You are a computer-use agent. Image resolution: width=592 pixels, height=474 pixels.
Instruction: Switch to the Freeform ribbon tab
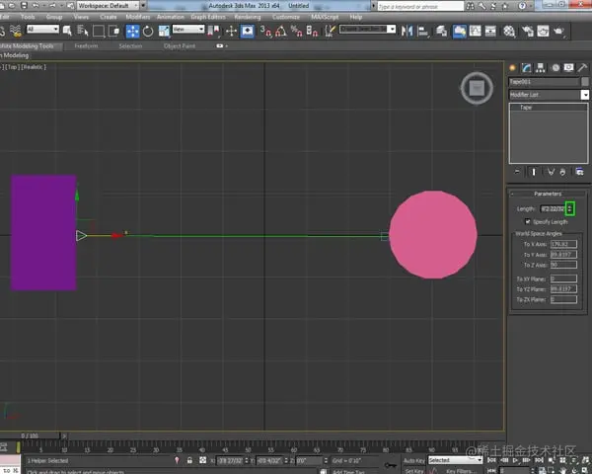click(x=86, y=46)
